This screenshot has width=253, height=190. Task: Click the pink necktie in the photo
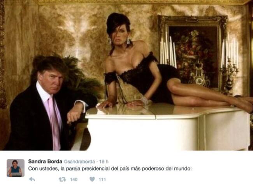[54, 122]
